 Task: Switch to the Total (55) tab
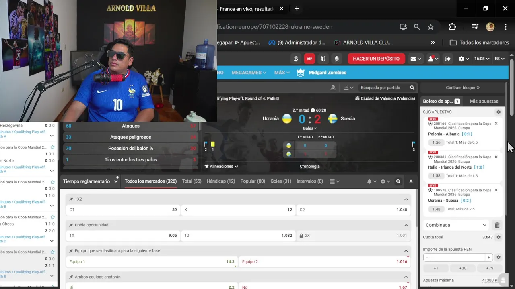pos(192,181)
